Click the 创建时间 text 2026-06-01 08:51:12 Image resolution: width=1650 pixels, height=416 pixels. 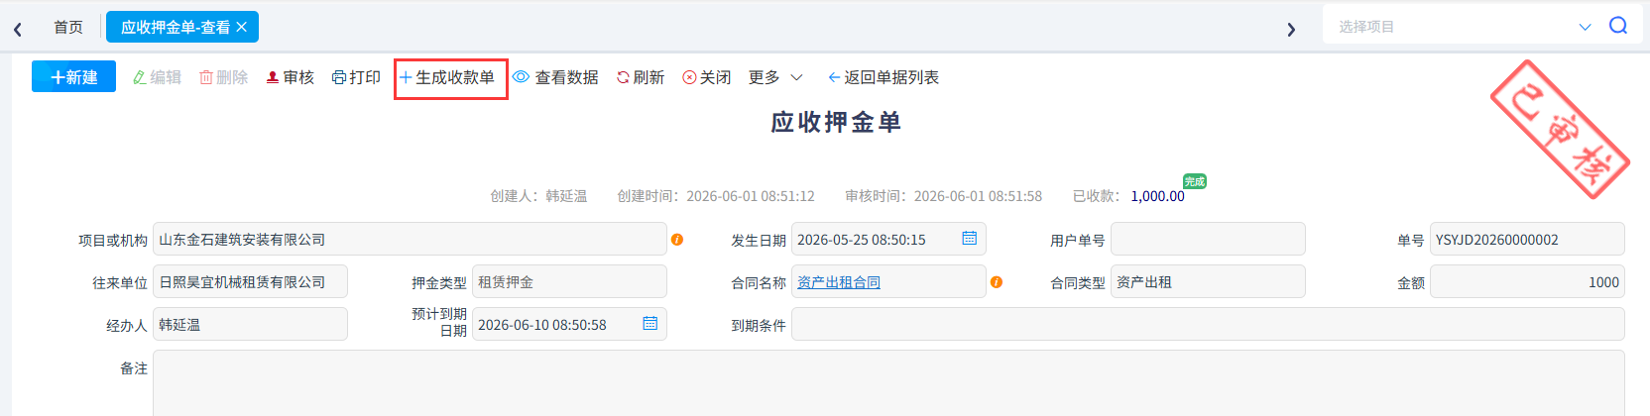pyautogui.click(x=751, y=196)
